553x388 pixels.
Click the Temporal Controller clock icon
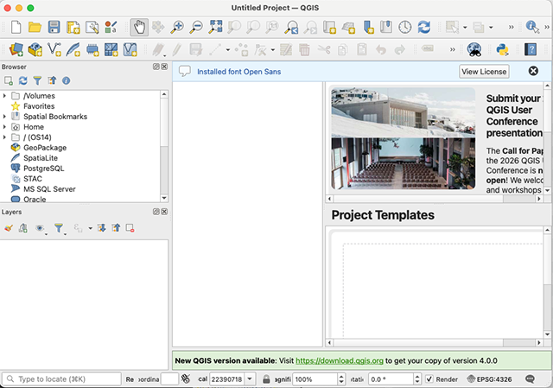(405, 27)
